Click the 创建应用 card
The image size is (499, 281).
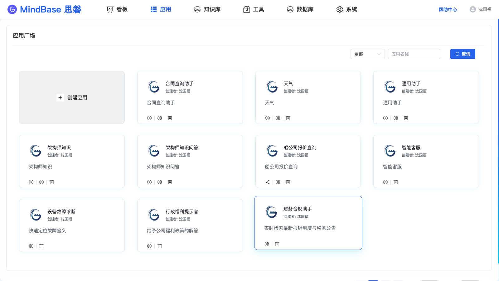72,97
